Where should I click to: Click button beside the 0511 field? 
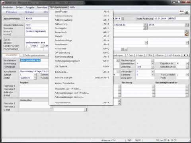186,25
